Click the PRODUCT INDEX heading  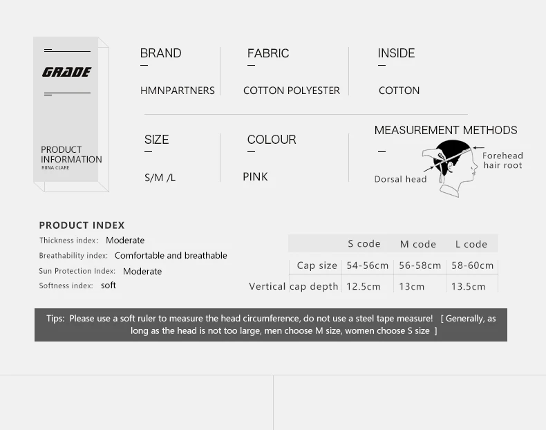click(x=82, y=225)
